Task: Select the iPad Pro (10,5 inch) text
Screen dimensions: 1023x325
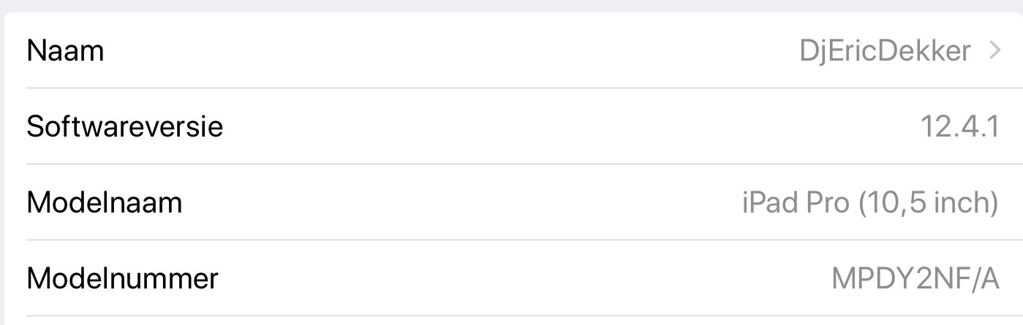Action: tap(869, 202)
